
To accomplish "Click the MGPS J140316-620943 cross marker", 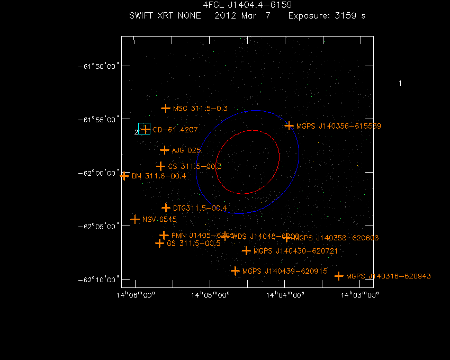I will pos(339,276).
